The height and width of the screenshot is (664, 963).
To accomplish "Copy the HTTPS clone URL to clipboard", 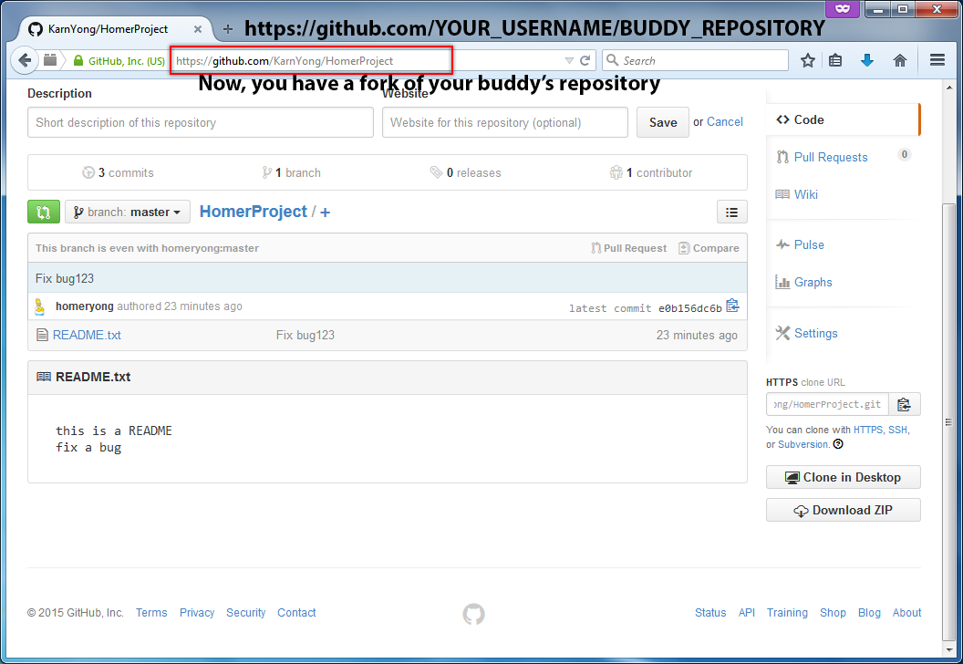I will pyautogui.click(x=904, y=404).
